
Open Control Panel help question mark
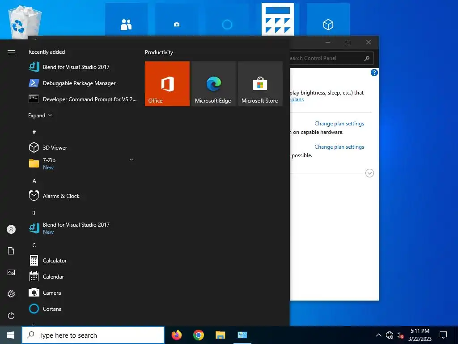(x=374, y=73)
